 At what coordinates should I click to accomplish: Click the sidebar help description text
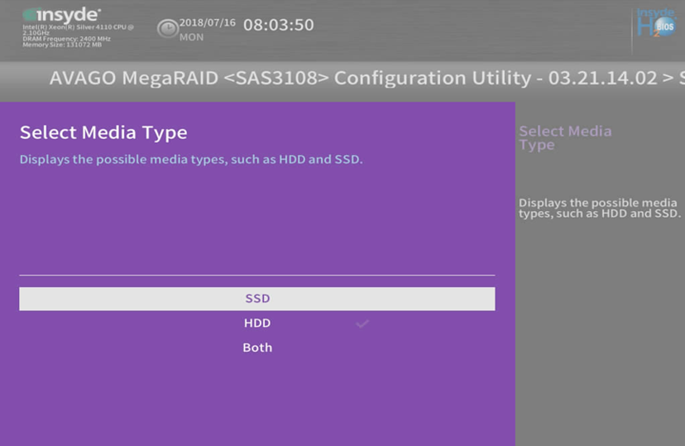[x=599, y=209]
